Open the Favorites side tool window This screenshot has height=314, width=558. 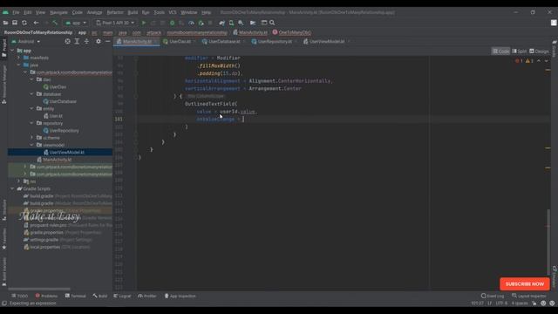[x=3, y=238]
